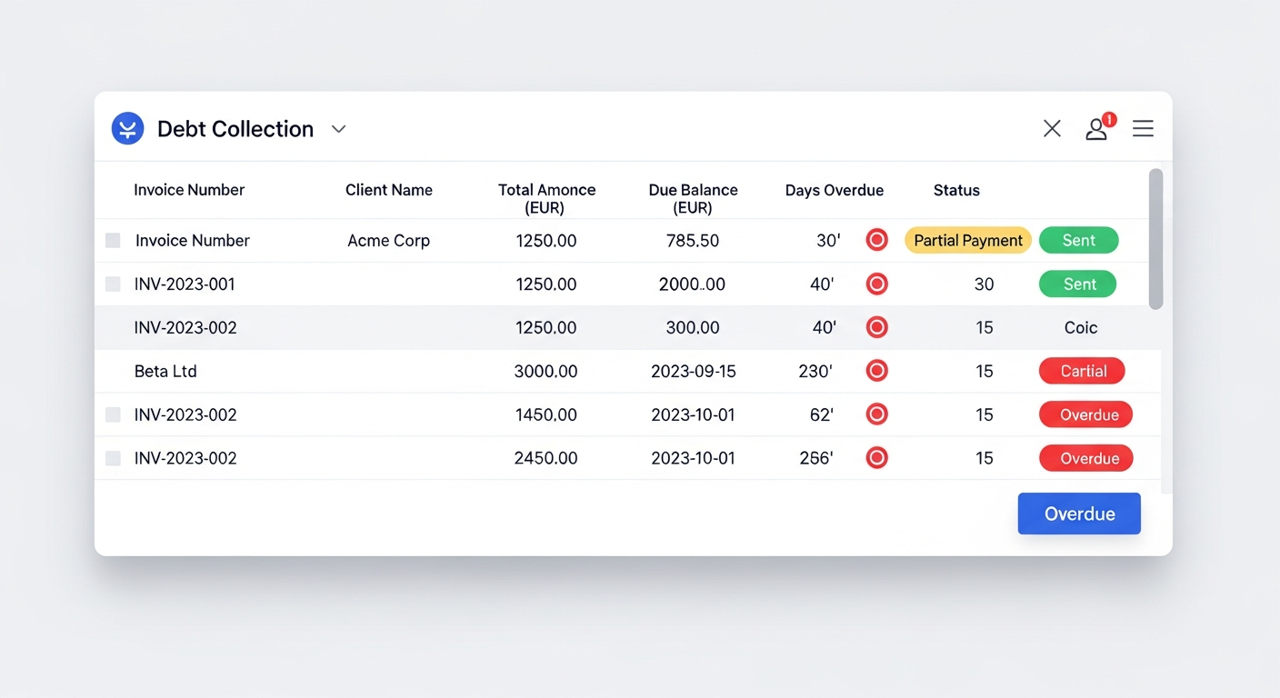Click the red circle icon in Acme Corp row
The height and width of the screenshot is (698, 1280).
pos(876,240)
